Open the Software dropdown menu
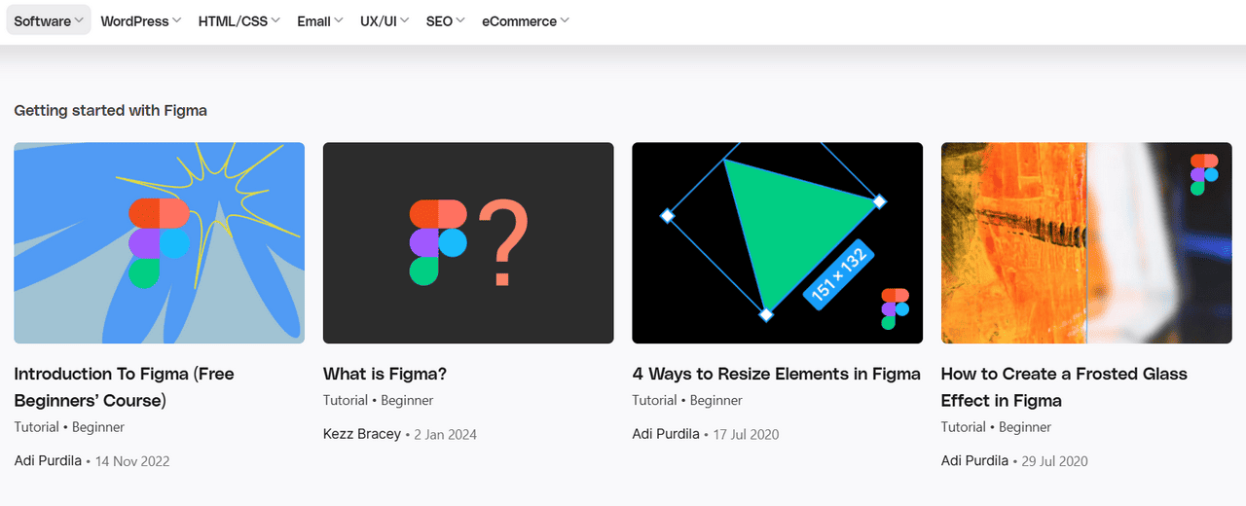The height and width of the screenshot is (506, 1246). tap(49, 20)
